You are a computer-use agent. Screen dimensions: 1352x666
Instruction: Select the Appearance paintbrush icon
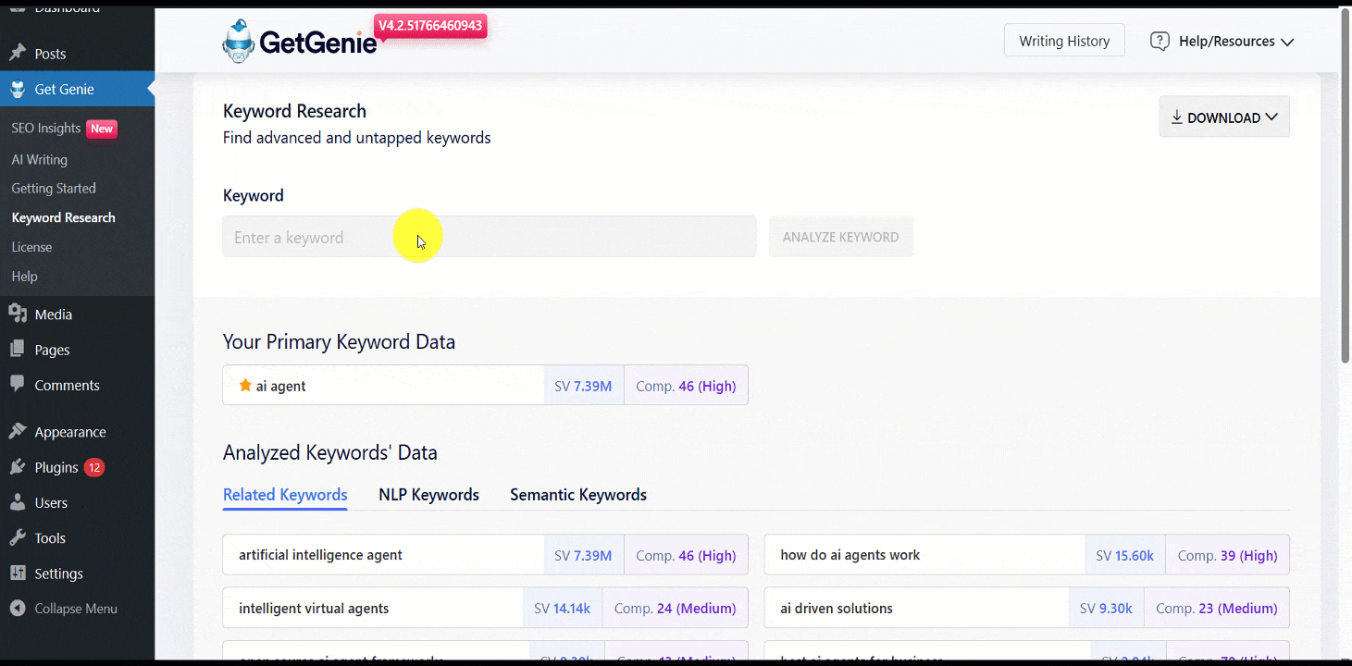pyautogui.click(x=19, y=431)
